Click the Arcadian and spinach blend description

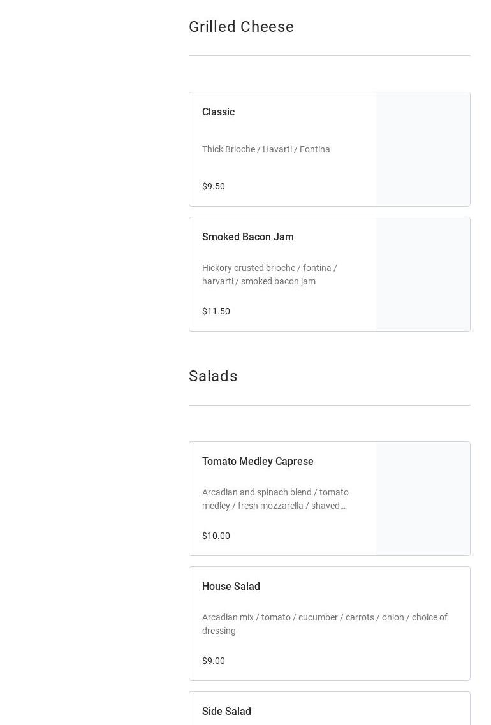[x=275, y=499]
